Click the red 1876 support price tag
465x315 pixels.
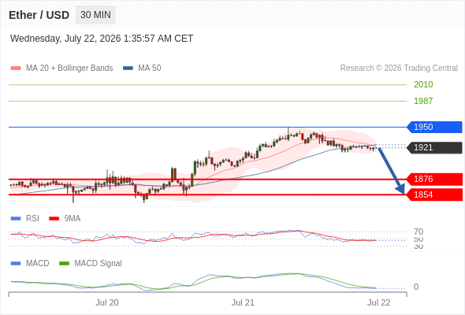tap(434, 180)
